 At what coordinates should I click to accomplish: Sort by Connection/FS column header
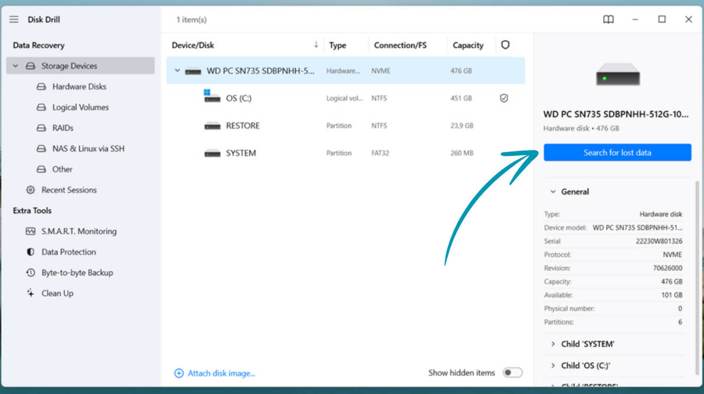pyautogui.click(x=400, y=45)
